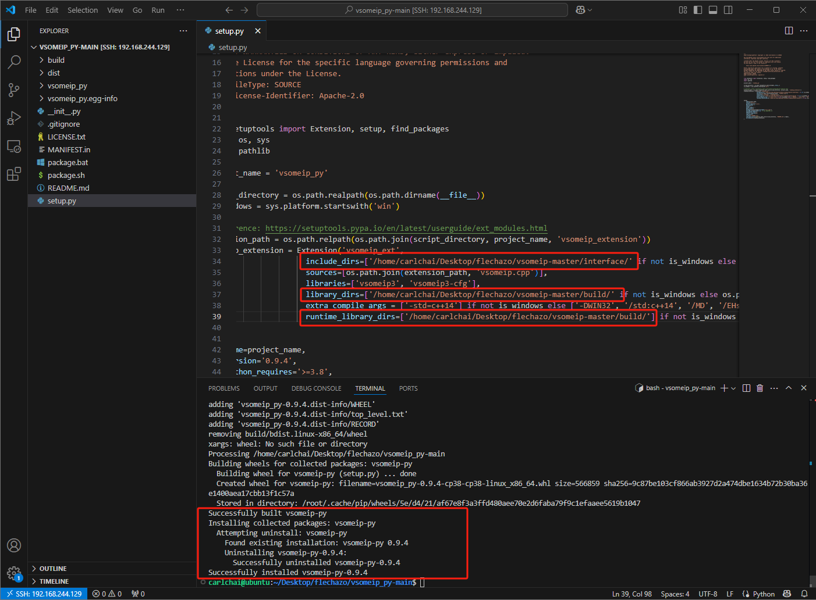This screenshot has width=816, height=600.
Task: Open the Explorer view in activity bar
Action: click(14, 34)
